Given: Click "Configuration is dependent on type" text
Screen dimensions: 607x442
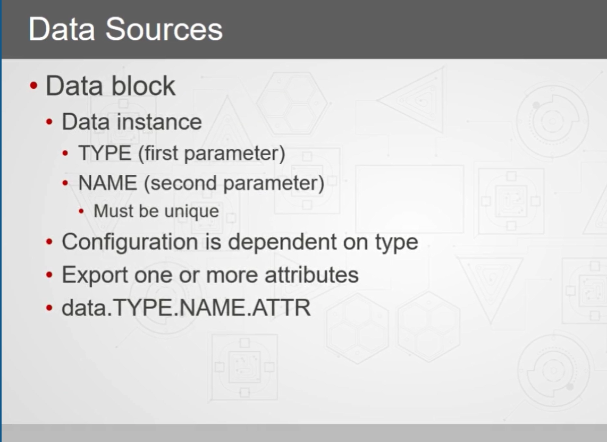Looking at the screenshot, I should click(240, 242).
